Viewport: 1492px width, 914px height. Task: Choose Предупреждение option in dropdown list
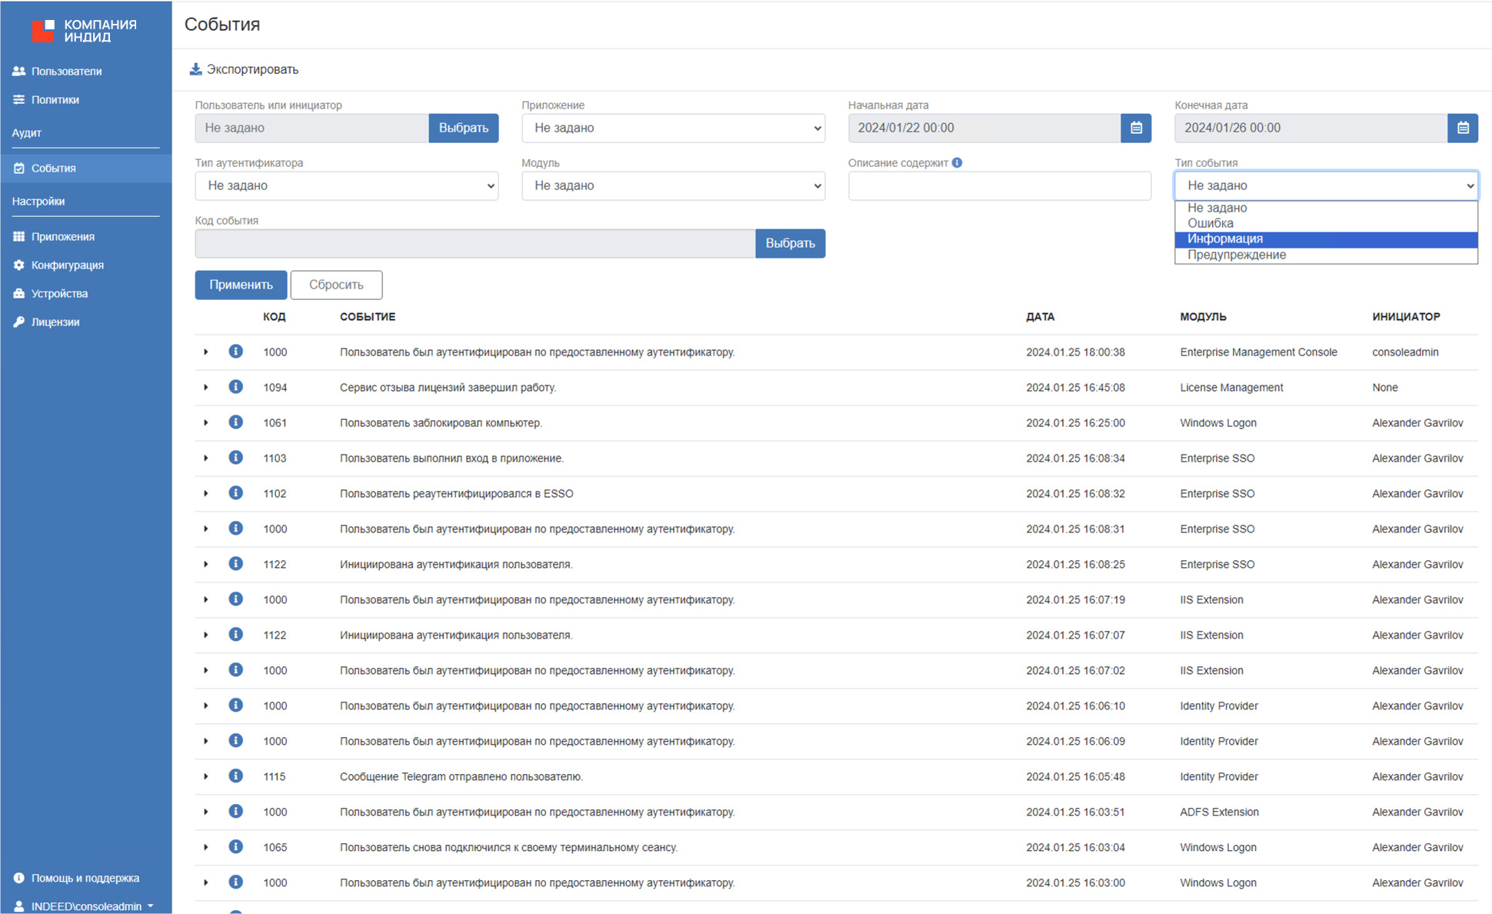[x=1236, y=255]
